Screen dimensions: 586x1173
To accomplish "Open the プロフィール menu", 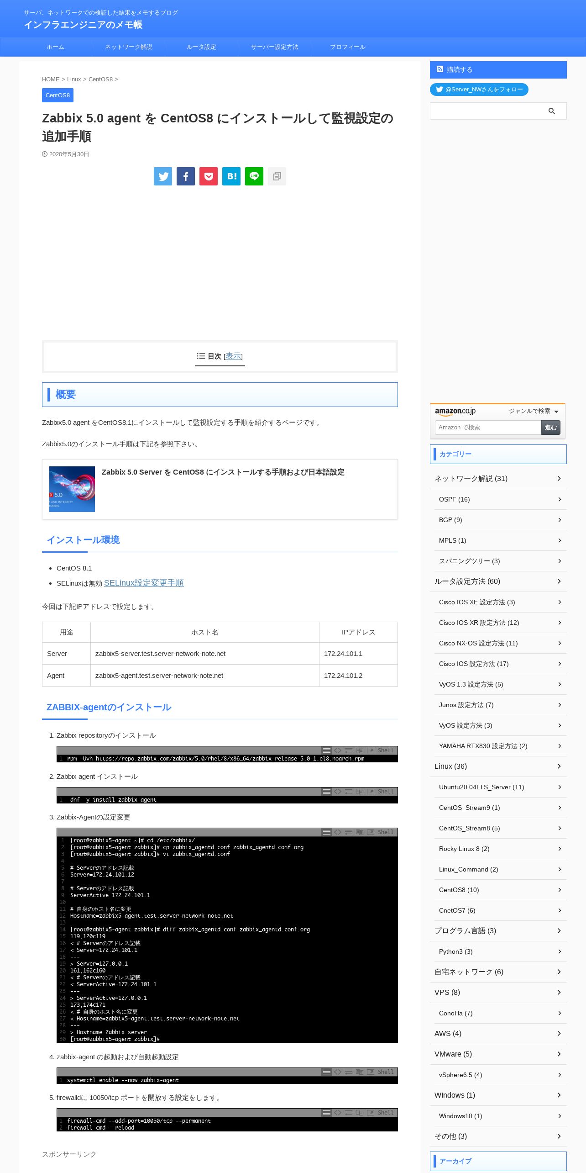I will click(348, 47).
